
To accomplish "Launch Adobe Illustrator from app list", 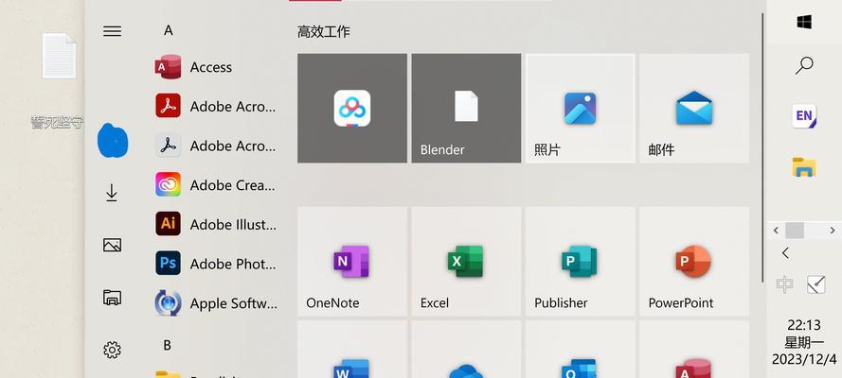I will coord(218,224).
